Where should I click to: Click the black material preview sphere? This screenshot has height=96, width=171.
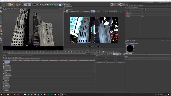pos(130,49)
